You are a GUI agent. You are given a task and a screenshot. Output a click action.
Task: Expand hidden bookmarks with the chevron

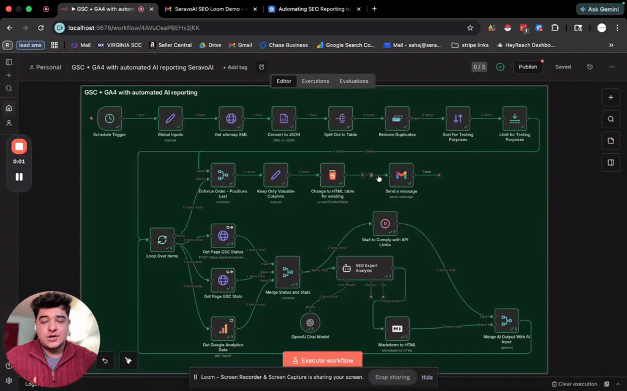pos(611,45)
